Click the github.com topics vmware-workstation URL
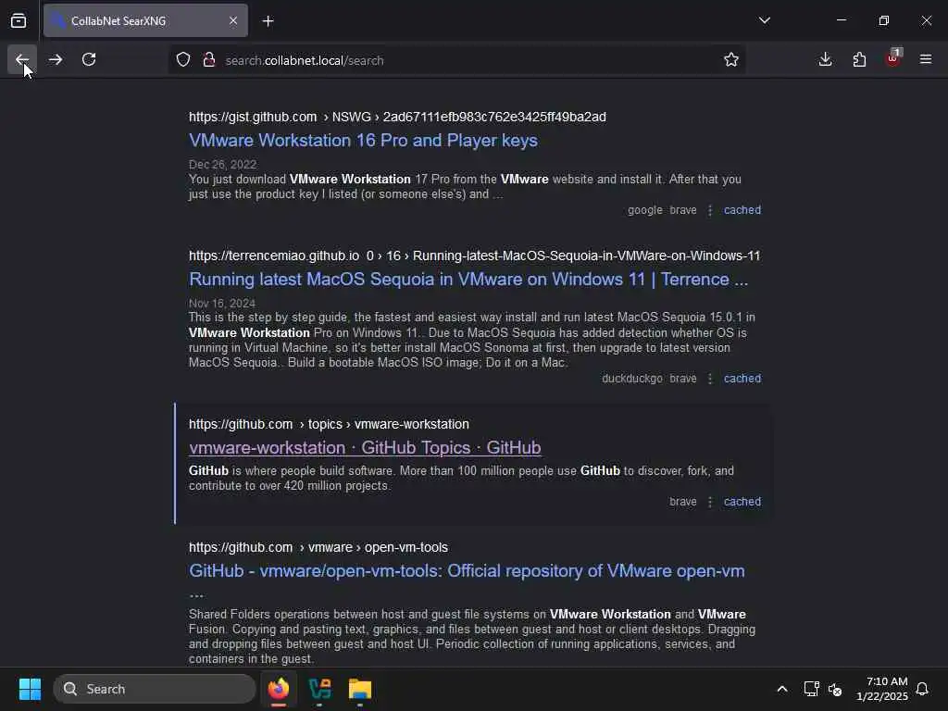948x711 pixels. click(x=329, y=424)
